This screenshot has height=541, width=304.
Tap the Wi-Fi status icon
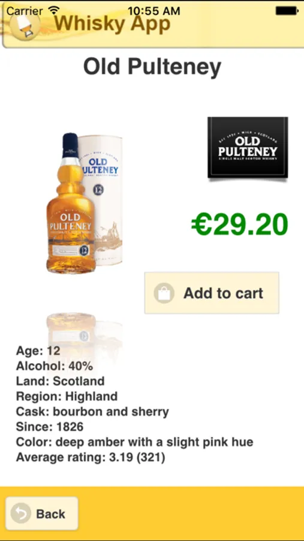click(54, 10)
